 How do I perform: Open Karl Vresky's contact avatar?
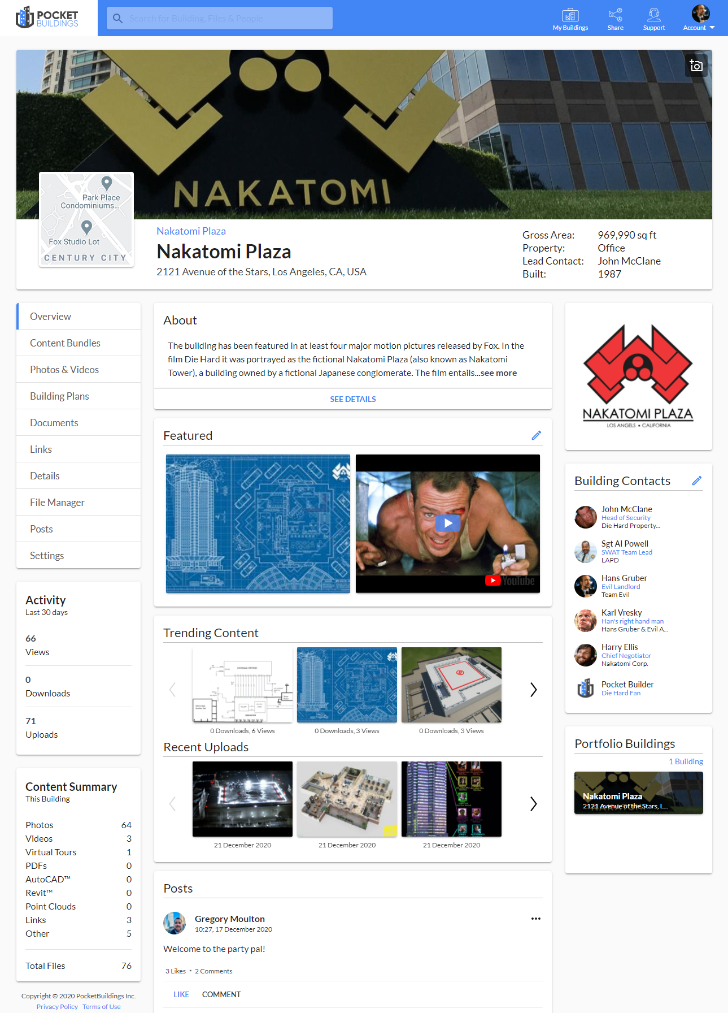point(586,621)
